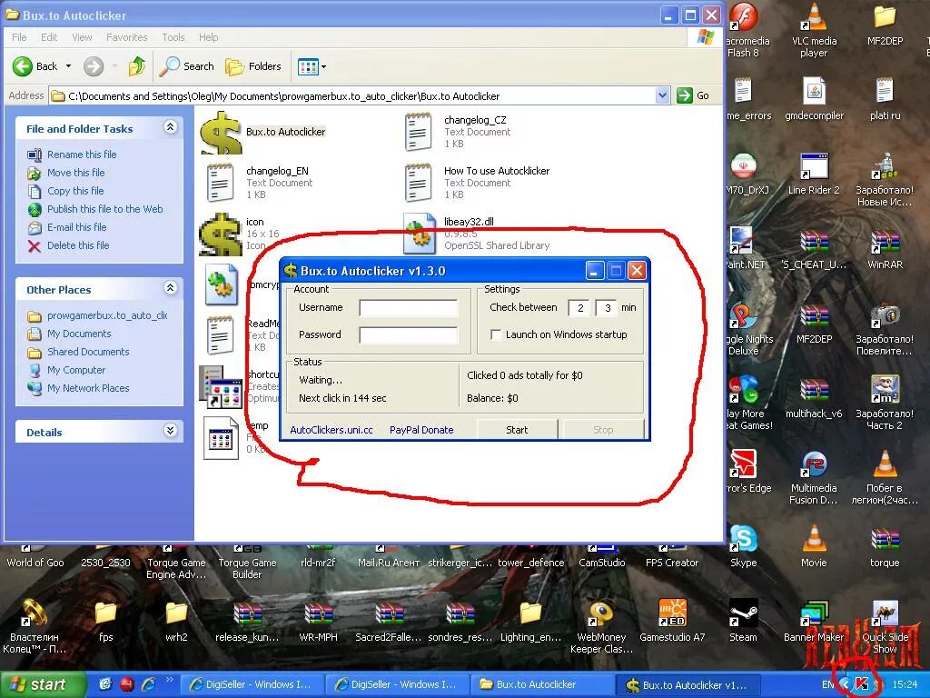Open the File menu

[x=19, y=37]
